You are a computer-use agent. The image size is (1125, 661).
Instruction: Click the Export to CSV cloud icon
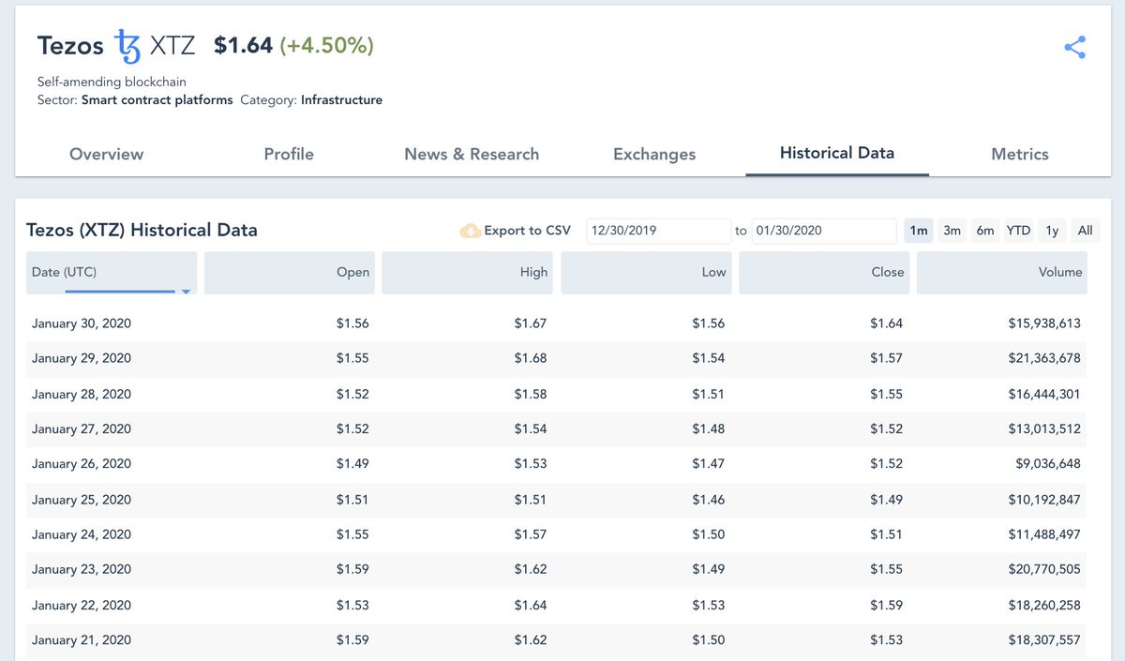470,231
